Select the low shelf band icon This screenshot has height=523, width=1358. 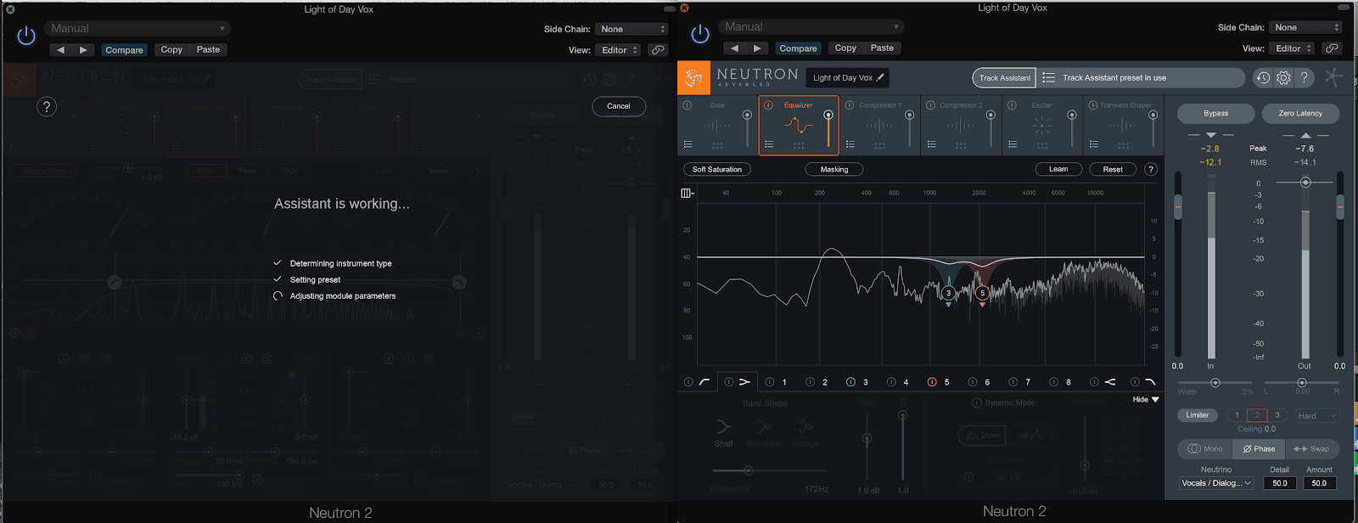[744, 382]
